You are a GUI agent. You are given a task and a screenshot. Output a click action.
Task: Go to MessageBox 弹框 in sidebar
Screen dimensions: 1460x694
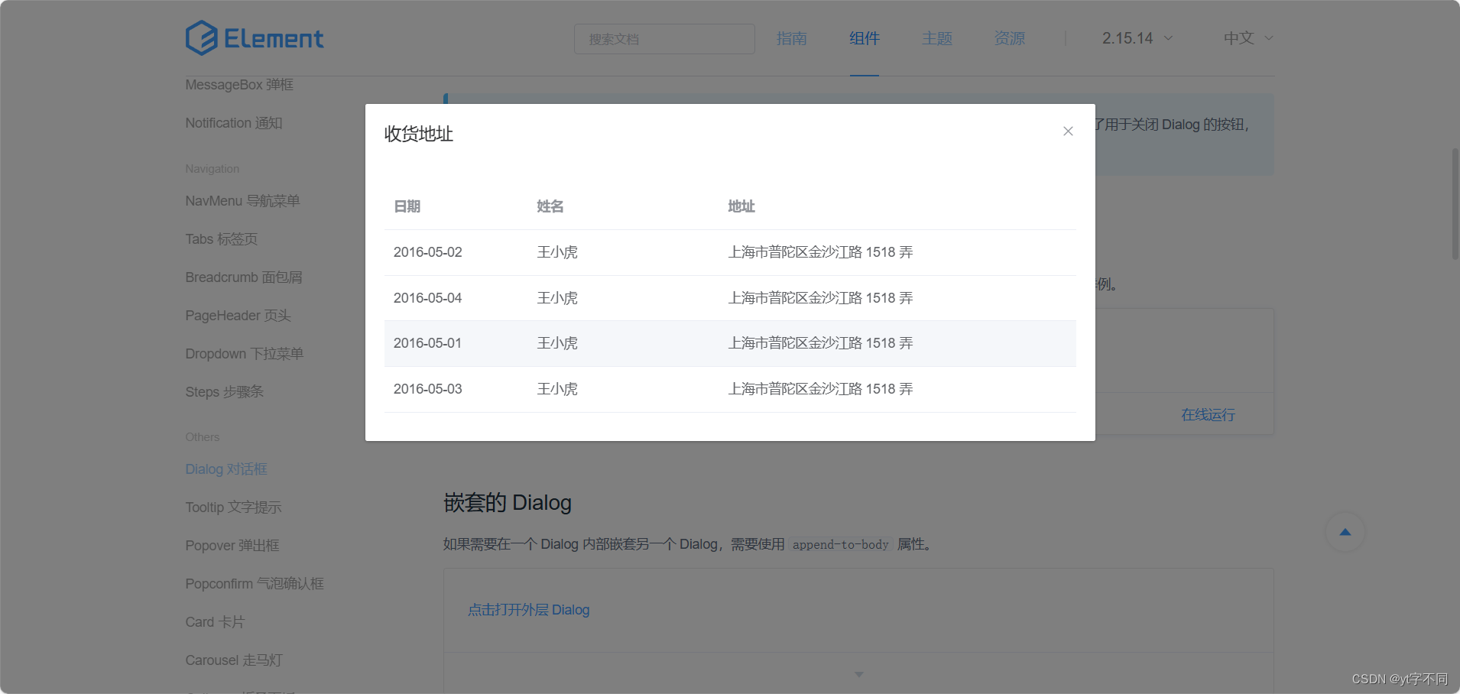pyautogui.click(x=239, y=85)
